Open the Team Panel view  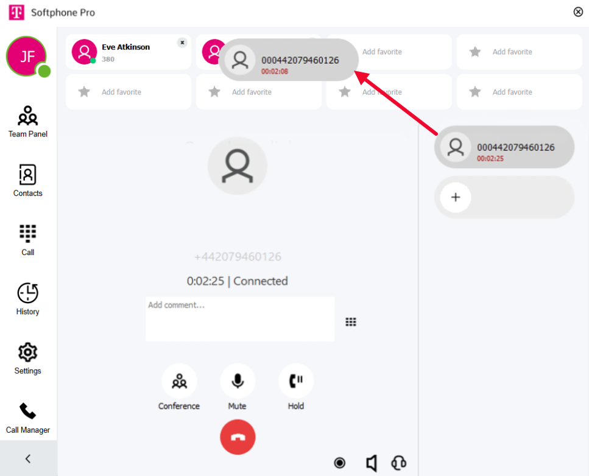28,122
